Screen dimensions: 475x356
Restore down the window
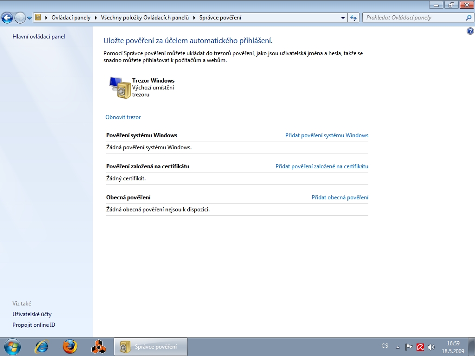pos(452,5)
